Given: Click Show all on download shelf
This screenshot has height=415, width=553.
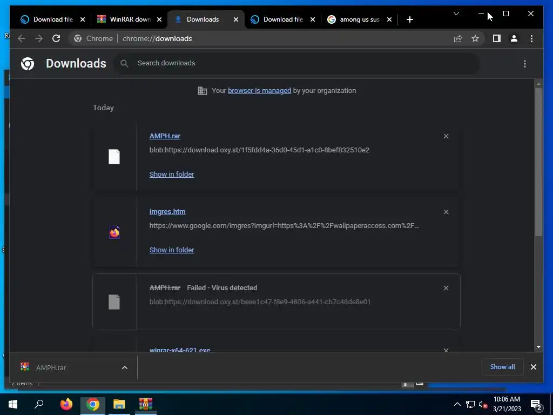Looking at the screenshot, I should (x=502, y=367).
